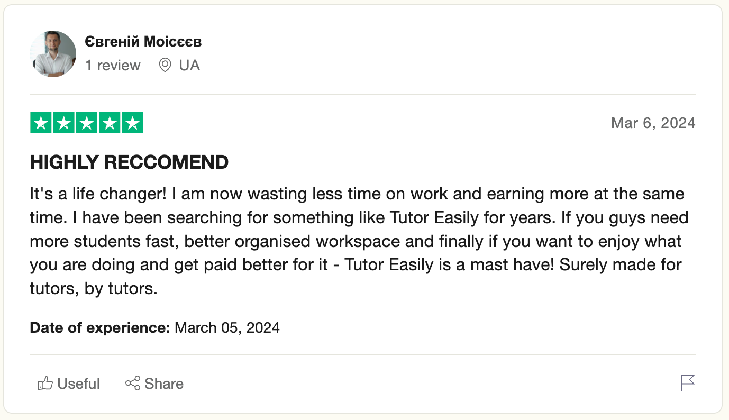Viewport: 729px width, 420px height.
Task: Click the March 05, 2024 experience date
Action: [x=227, y=328]
